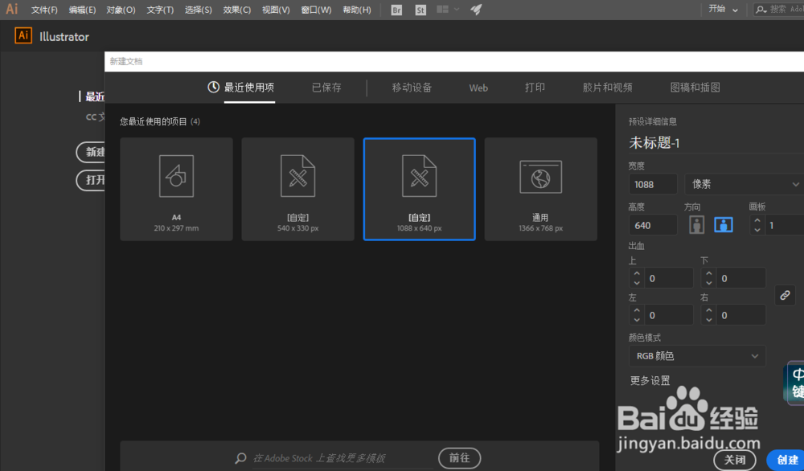The height and width of the screenshot is (471, 804).
Task: Decrease bottom bleed (下) value
Action: pyautogui.click(x=709, y=283)
